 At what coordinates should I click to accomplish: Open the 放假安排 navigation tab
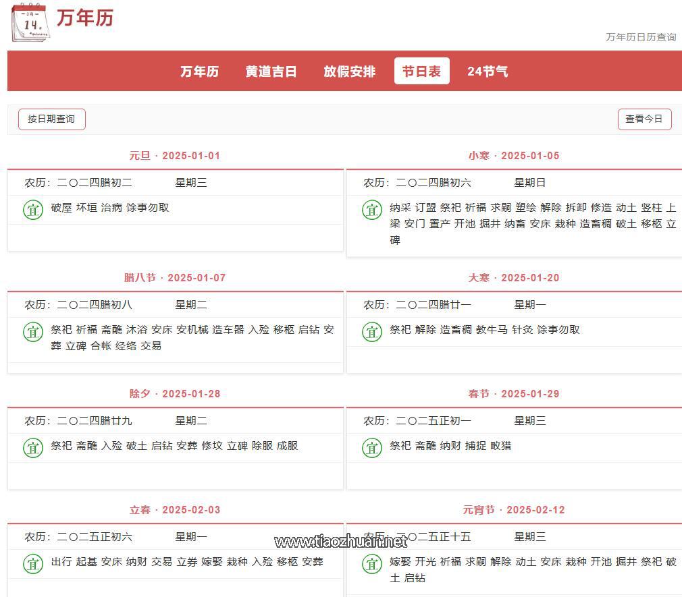(x=349, y=72)
